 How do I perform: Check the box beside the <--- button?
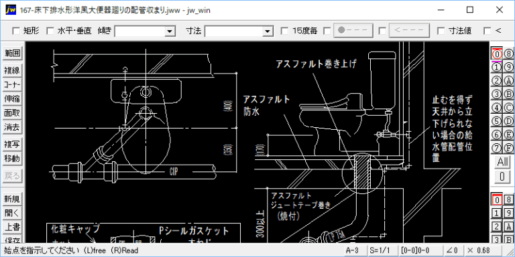pyautogui.click(x=382, y=31)
